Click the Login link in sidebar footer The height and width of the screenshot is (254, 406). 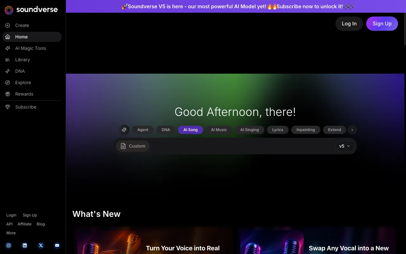pos(11,215)
